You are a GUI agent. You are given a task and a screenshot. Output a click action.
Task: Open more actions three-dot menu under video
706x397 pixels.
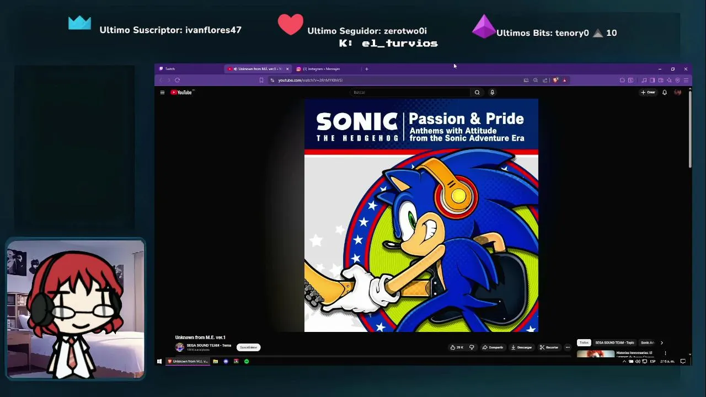[x=568, y=347]
